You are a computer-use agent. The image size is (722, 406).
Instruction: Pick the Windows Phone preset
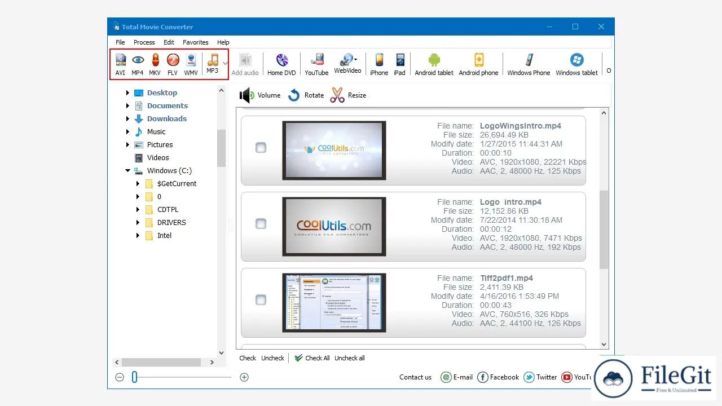click(529, 64)
